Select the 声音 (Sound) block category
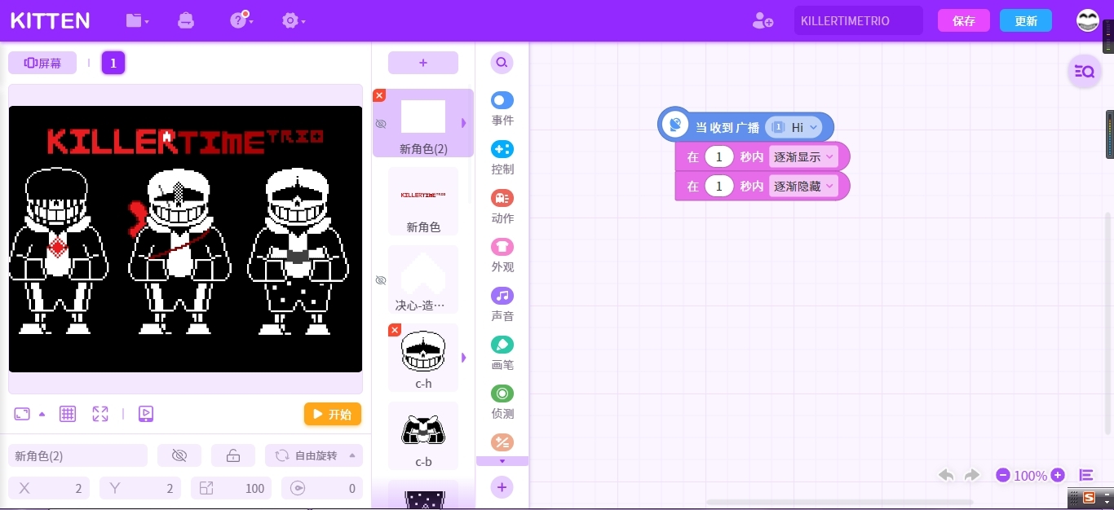The height and width of the screenshot is (510, 1114). [x=502, y=305]
